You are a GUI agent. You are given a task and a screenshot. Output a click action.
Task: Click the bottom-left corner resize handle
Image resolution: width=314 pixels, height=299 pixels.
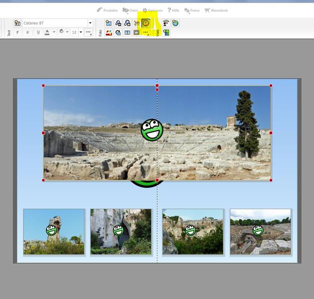43,180
